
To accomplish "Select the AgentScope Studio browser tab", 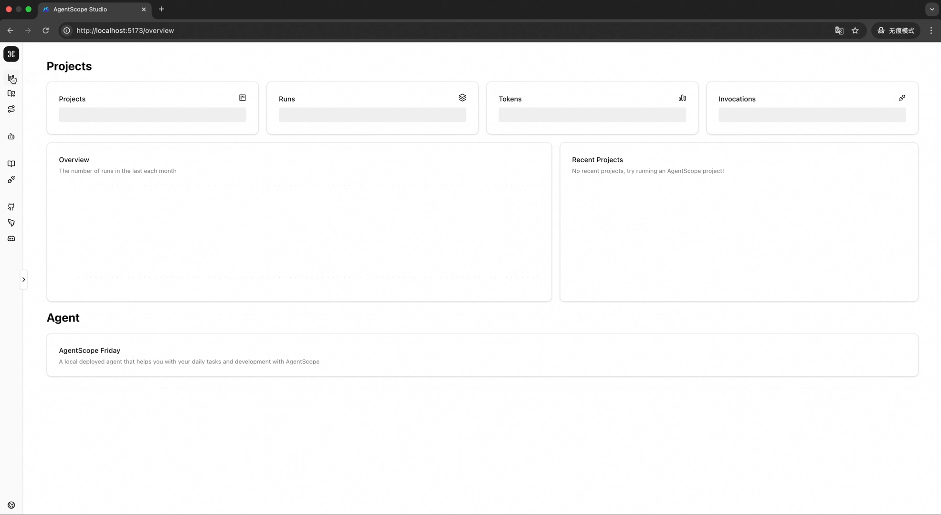I will tap(86, 9).
